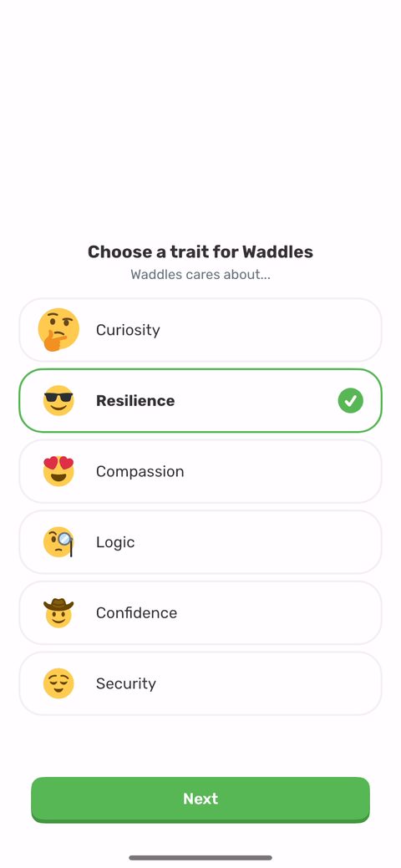401x868 pixels.
Task: Click the 'Waddles cares about...' subtitle
Action: (200, 275)
